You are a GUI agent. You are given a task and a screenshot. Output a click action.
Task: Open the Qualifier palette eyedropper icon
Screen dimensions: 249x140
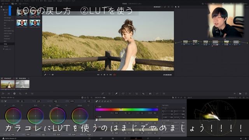pos(116,94)
